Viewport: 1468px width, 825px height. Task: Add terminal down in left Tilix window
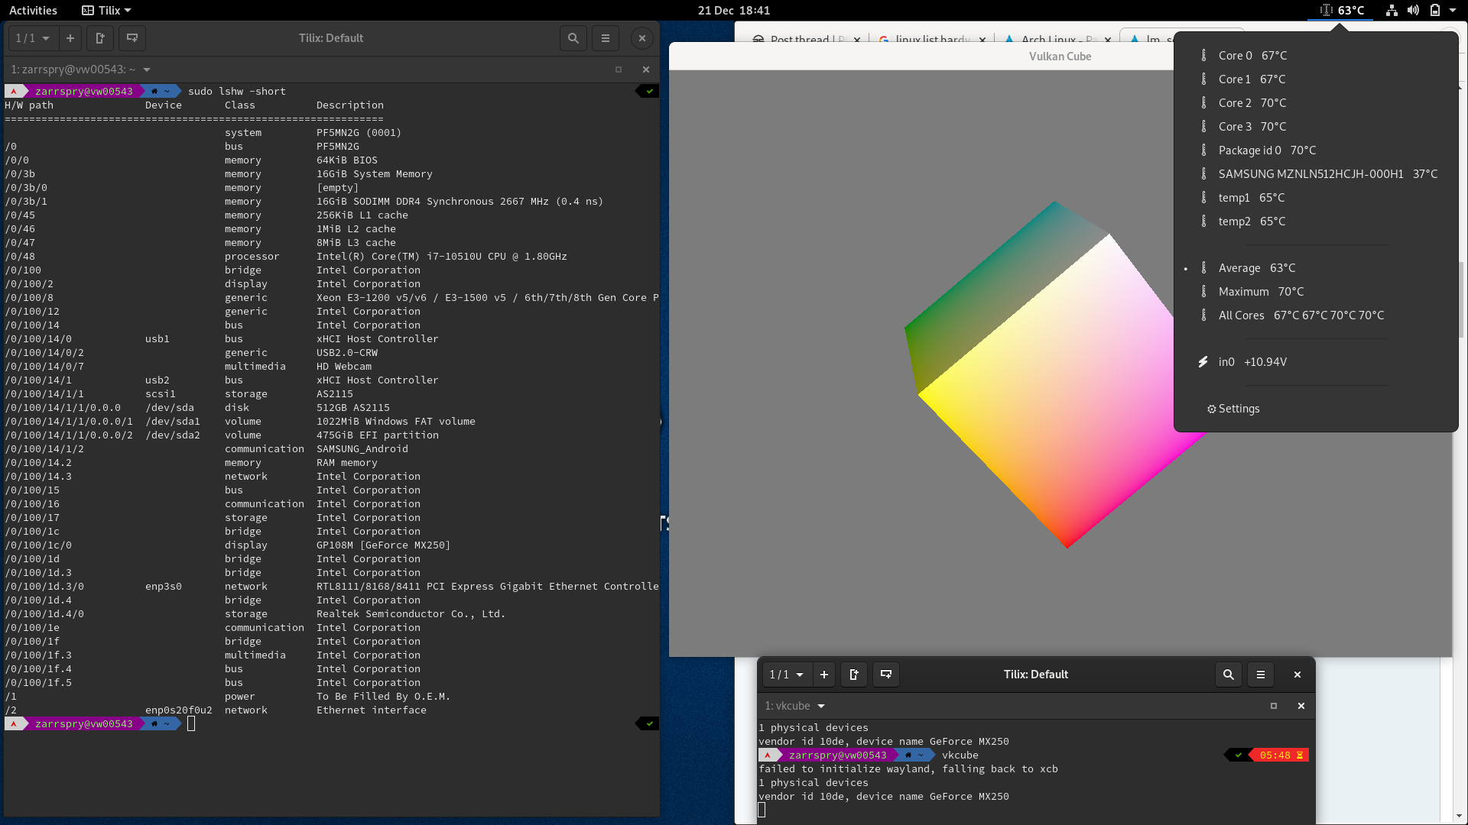(132, 38)
